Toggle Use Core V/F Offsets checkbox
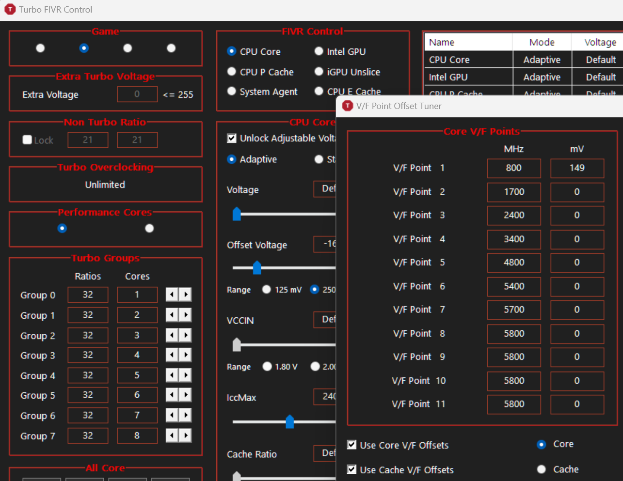Viewport: 623px width, 481px height. tap(352, 445)
